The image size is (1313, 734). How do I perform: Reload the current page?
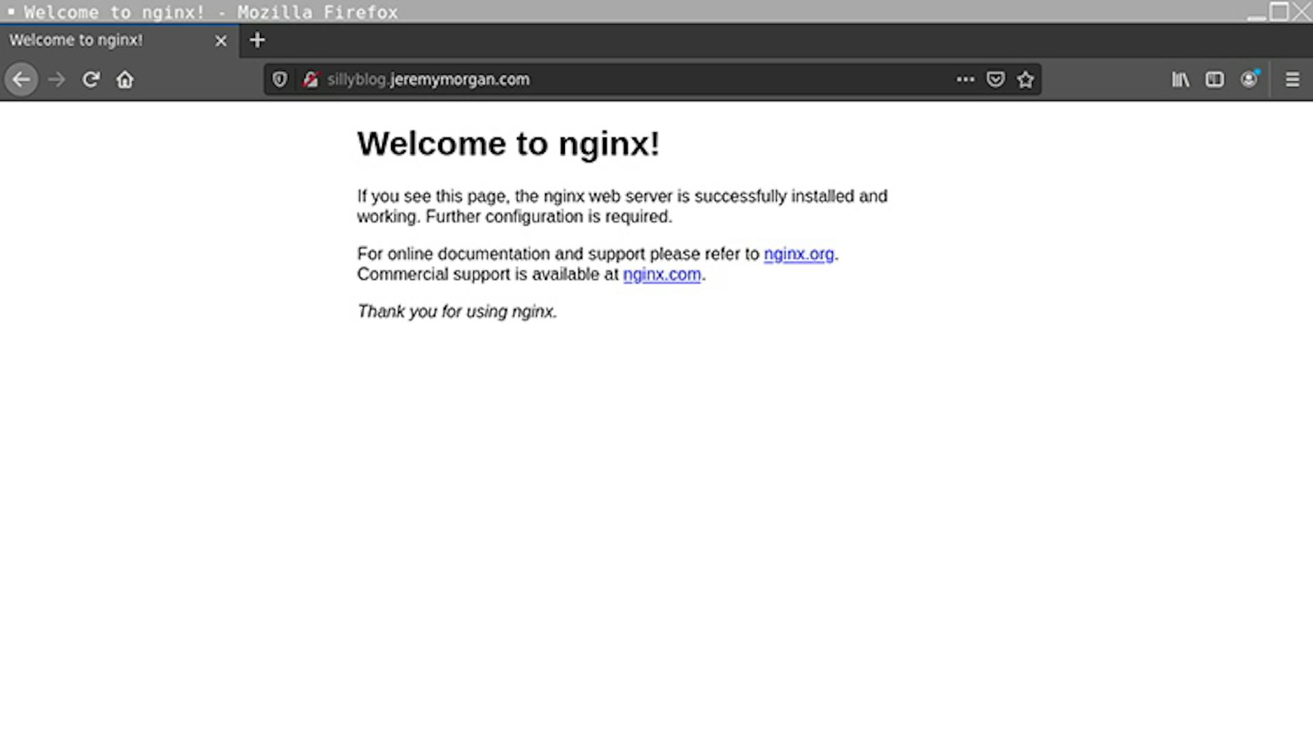coord(91,79)
